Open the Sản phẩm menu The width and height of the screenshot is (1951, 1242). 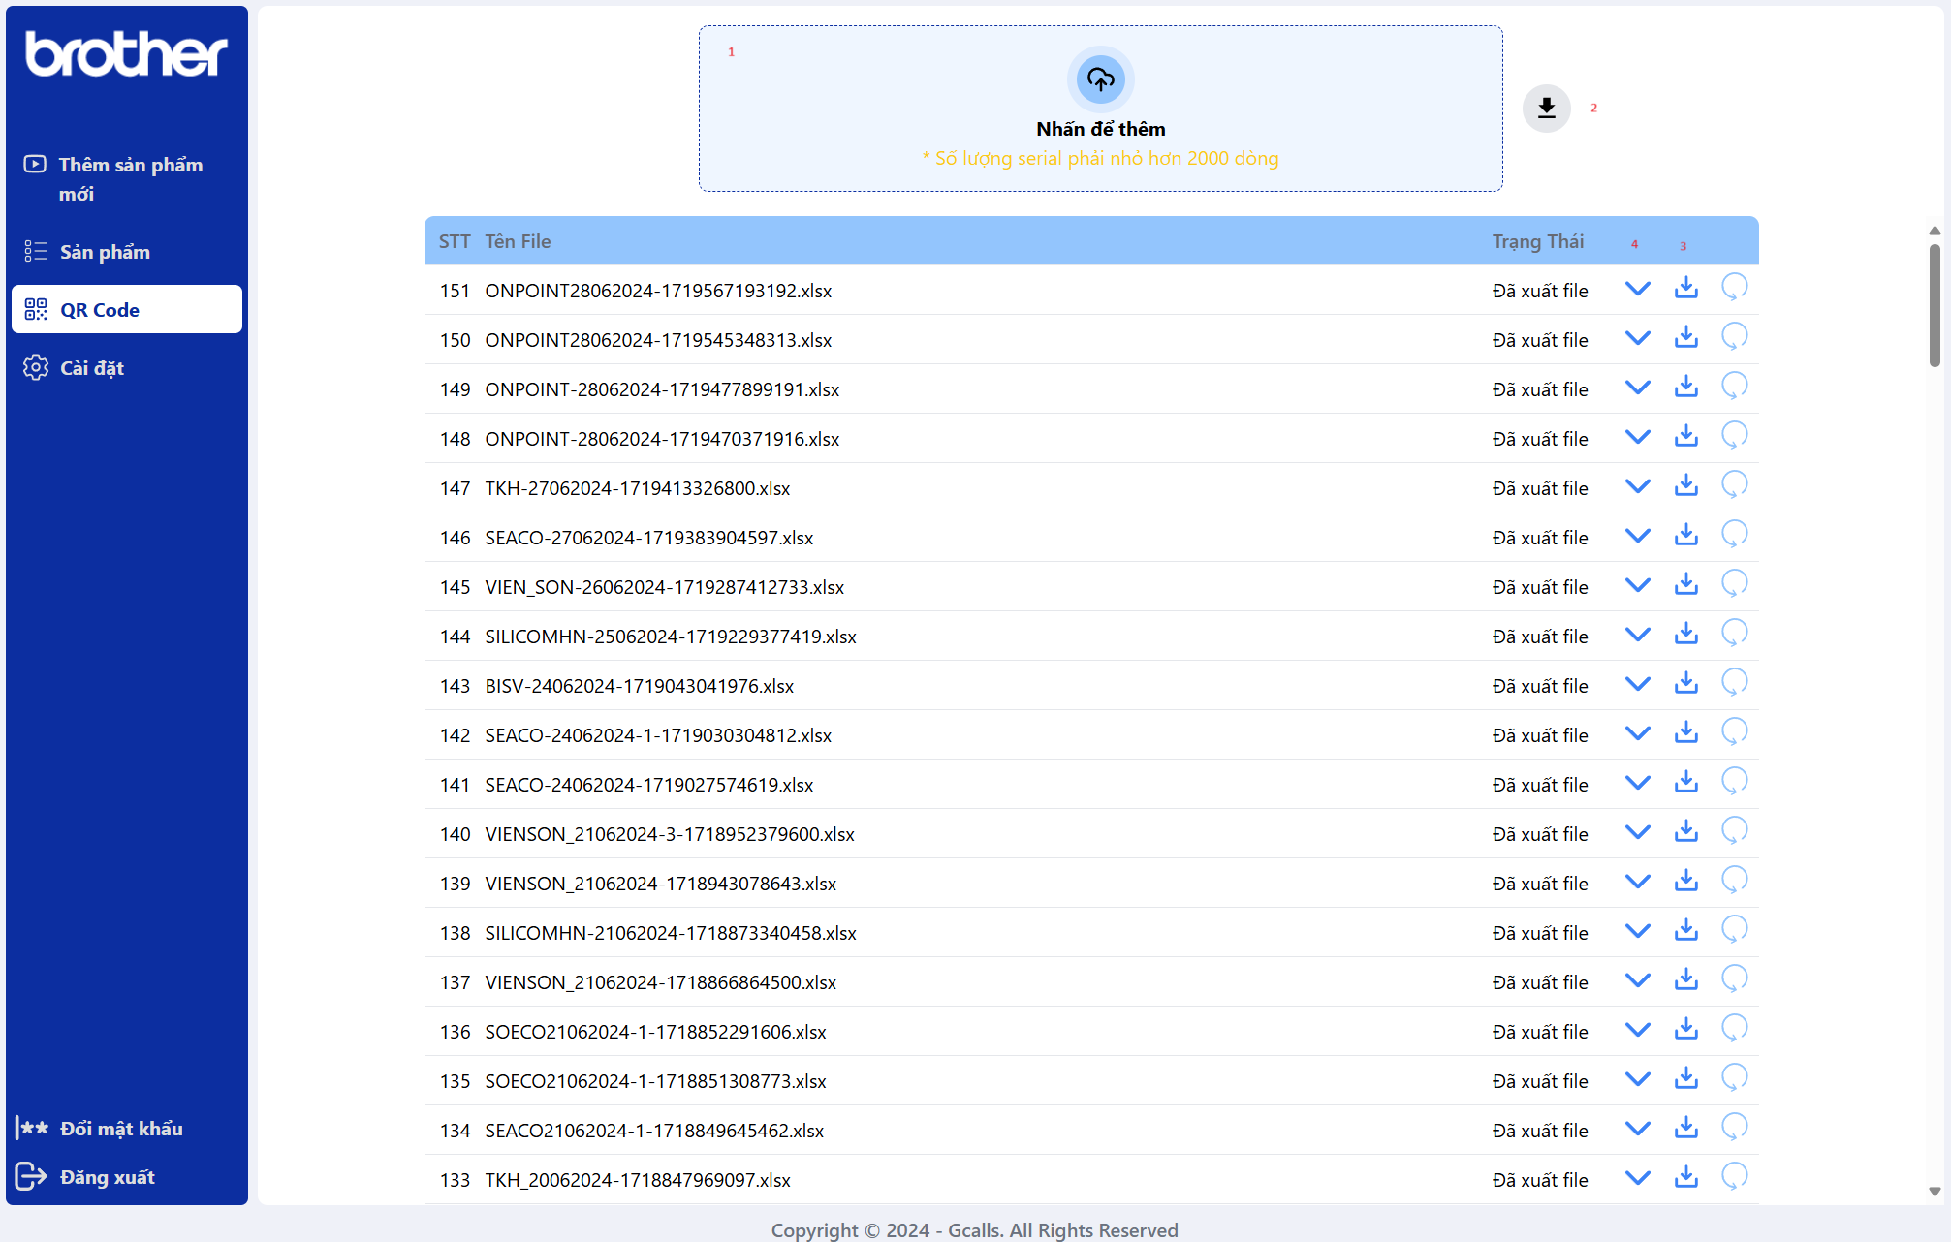coord(105,252)
